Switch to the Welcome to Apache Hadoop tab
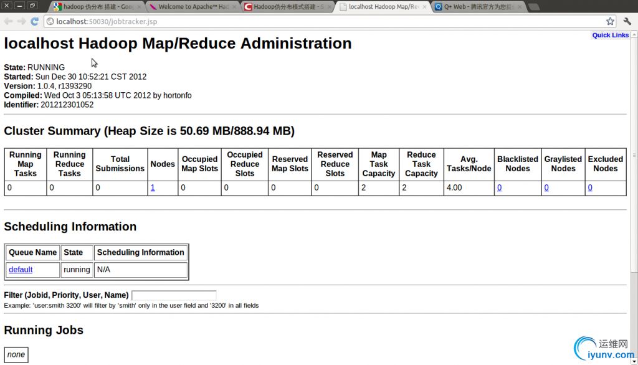 (x=192, y=7)
